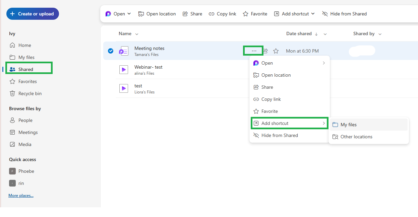
Task: Click the Webinar- test video icon
Action: pyautogui.click(x=124, y=70)
